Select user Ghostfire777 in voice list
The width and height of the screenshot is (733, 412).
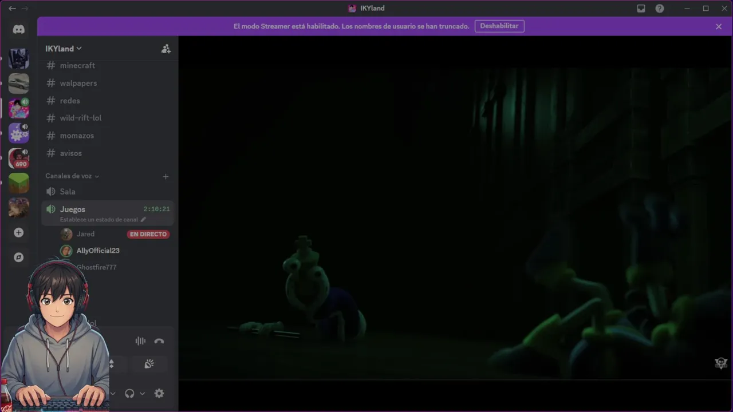tap(97, 267)
